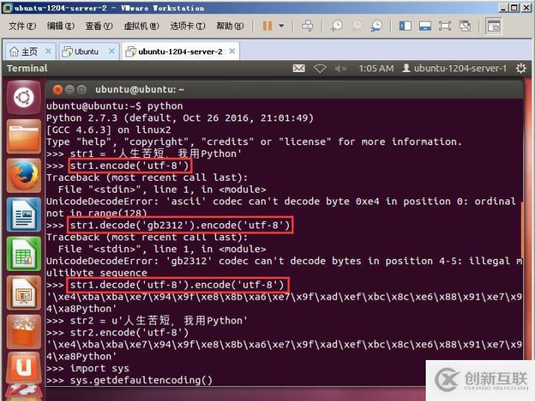Enter full screen mode icon
Screen dimensions: 535x401
pyautogui.click(x=444, y=26)
